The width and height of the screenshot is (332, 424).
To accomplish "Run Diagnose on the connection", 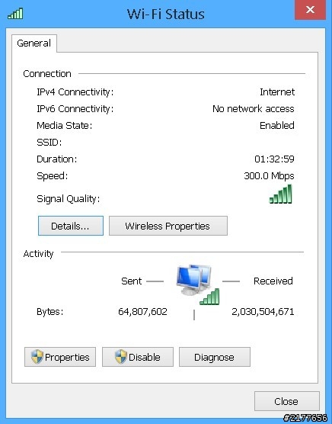I will point(215,357).
